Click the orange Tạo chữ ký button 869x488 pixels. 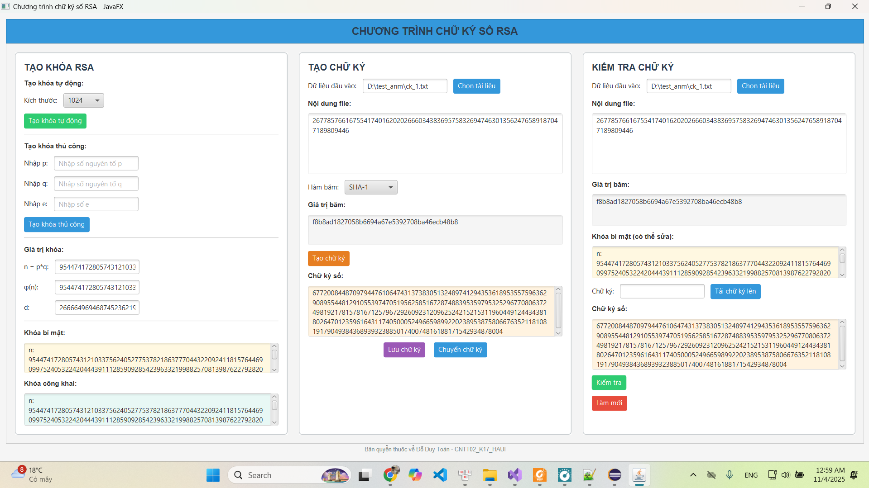coord(328,258)
